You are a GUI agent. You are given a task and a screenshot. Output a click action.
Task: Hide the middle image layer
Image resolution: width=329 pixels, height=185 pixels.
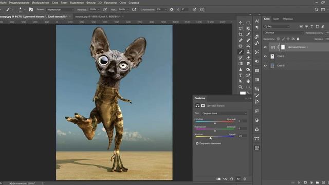(x=265, y=56)
